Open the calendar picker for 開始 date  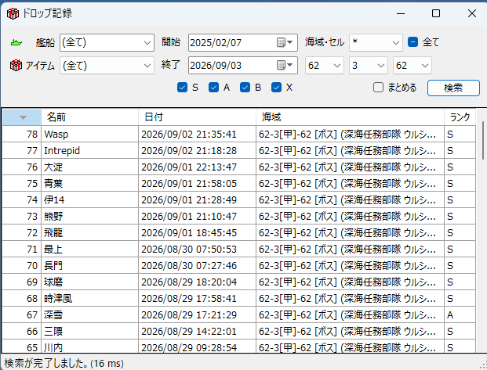(285, 42)
